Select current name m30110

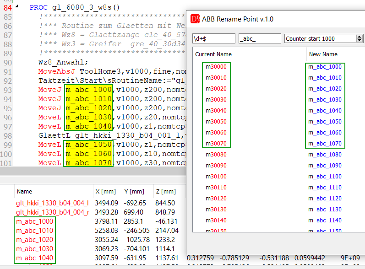coord(216,188)
